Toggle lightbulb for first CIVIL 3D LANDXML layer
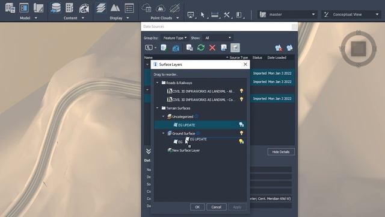The width and height of the screenshot is (385, 217). (x=242, y=91)
